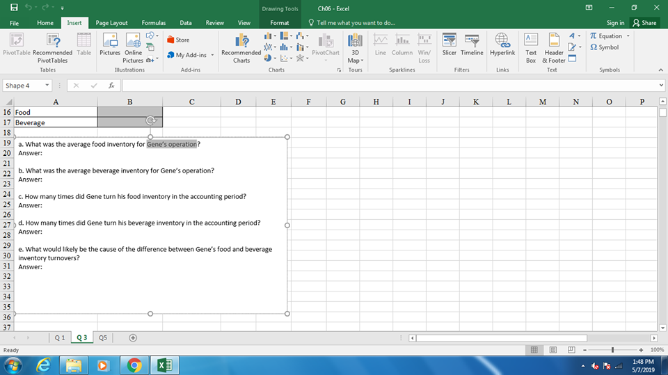Add a new worksheet with plus icon

coord(133,338)
